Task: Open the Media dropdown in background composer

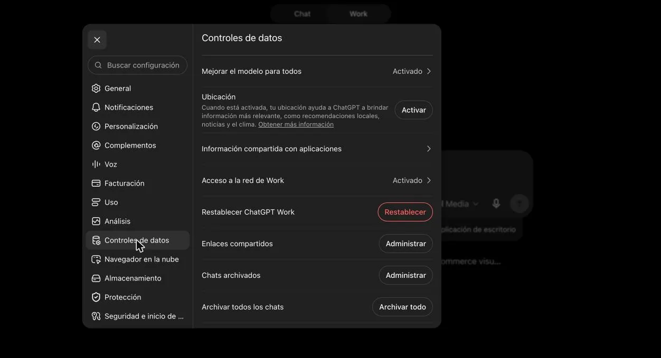Action: 460,204
